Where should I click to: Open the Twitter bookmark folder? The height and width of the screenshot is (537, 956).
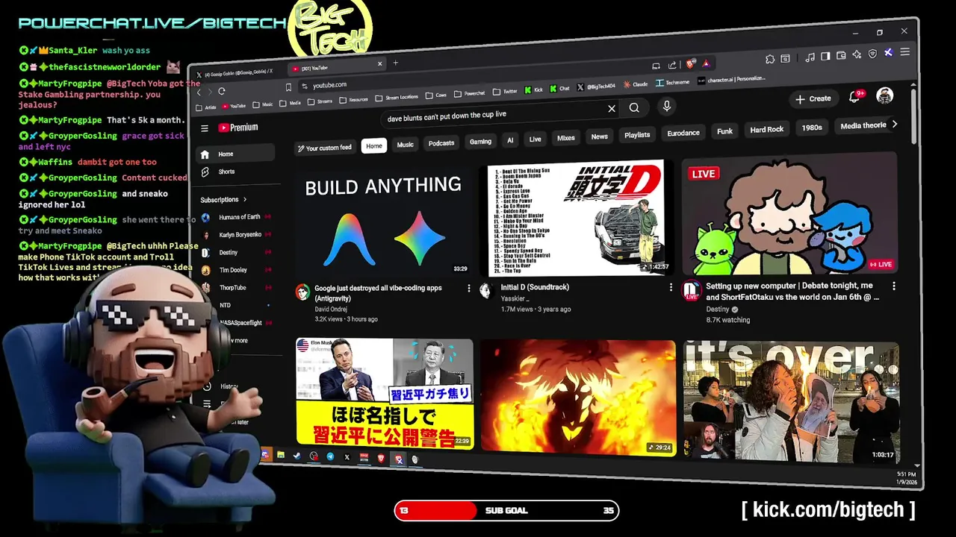[506, 92]
